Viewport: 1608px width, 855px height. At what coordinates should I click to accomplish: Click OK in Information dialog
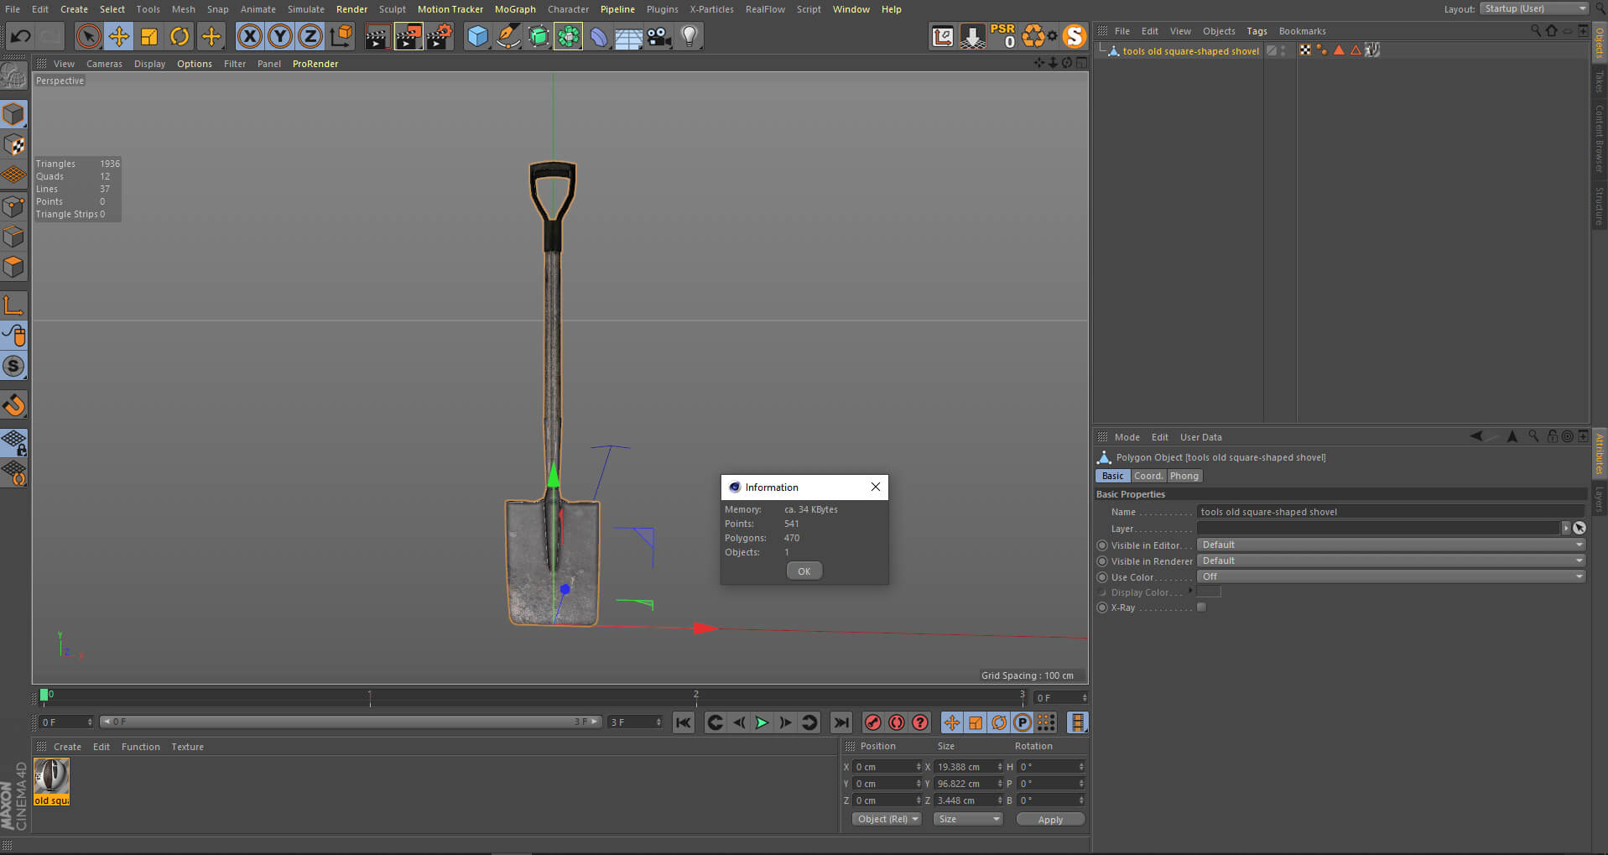coord(804,571)
